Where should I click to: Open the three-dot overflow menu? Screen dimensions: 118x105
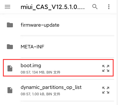pyautogui.click(x=109, y=7)
